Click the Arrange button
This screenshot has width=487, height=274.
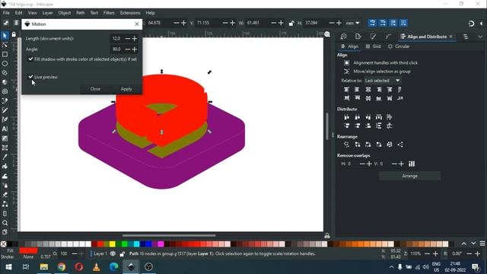coord(409,176)
